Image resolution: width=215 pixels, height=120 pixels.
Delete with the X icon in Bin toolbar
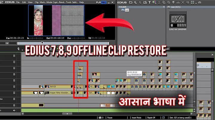click(x=183, y=2)
